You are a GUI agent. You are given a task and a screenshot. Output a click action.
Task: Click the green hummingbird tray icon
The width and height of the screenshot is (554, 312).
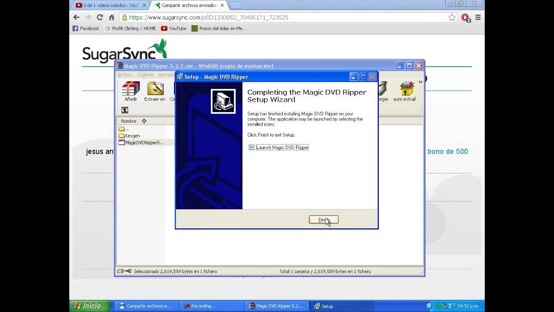tap(438, 306)
